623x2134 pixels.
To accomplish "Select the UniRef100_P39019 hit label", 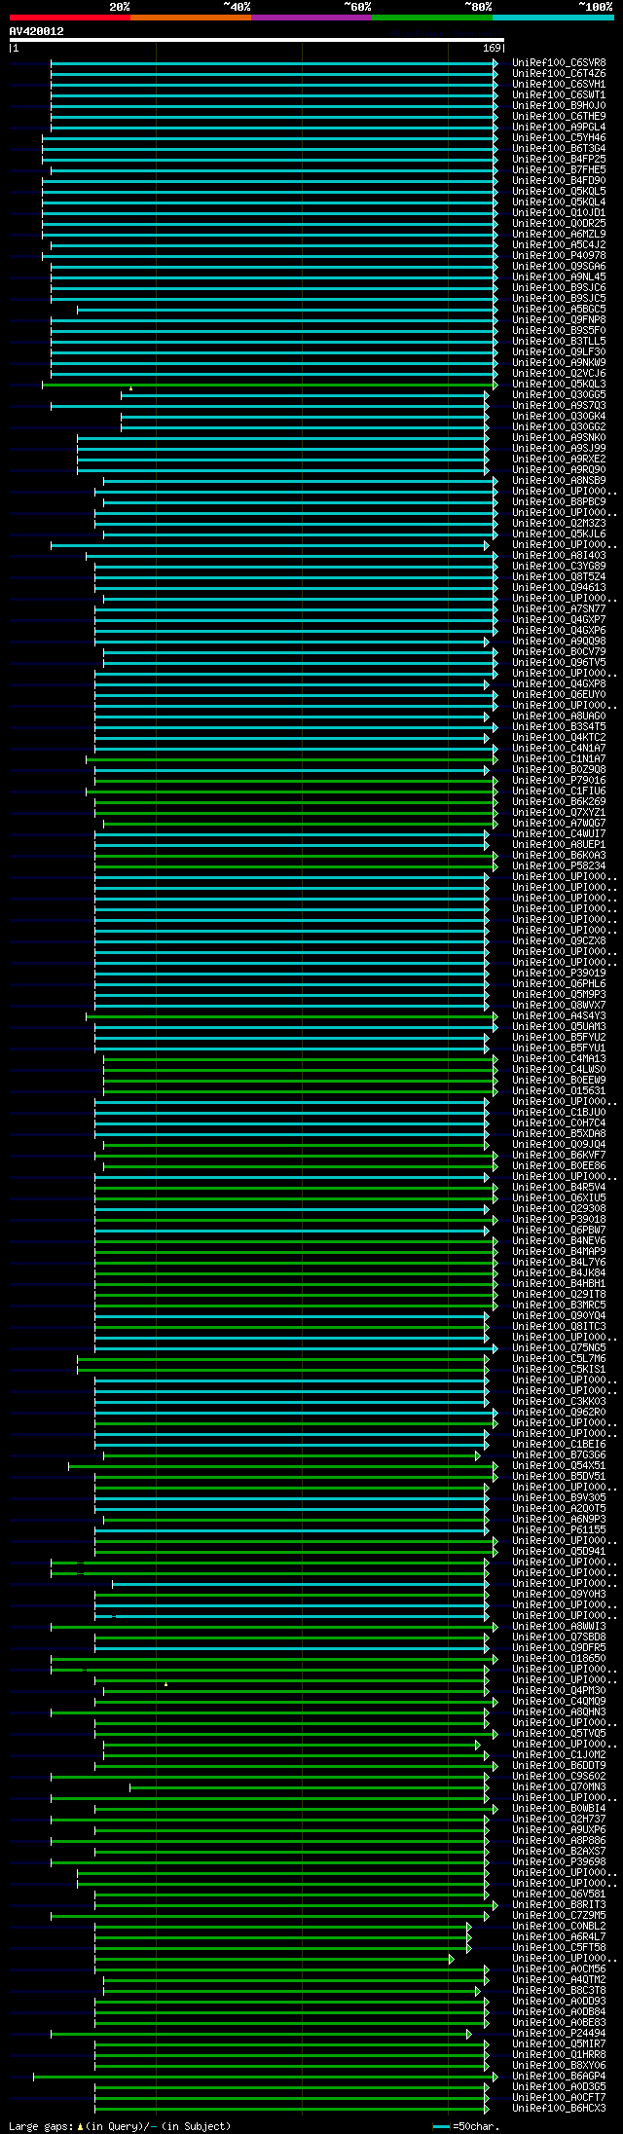I will click(x=559, y=974).
